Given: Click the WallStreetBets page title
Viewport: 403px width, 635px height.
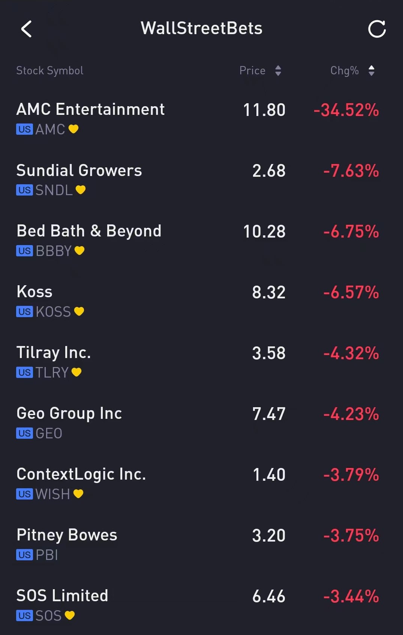Looking at the screenshot, I should pyautogui.click(x=202, y=29).
